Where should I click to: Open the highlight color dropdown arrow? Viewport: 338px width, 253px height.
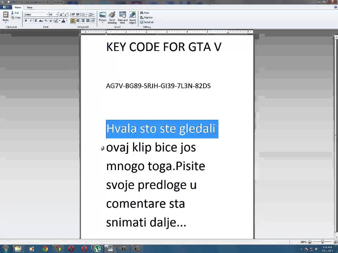point(60,21)
